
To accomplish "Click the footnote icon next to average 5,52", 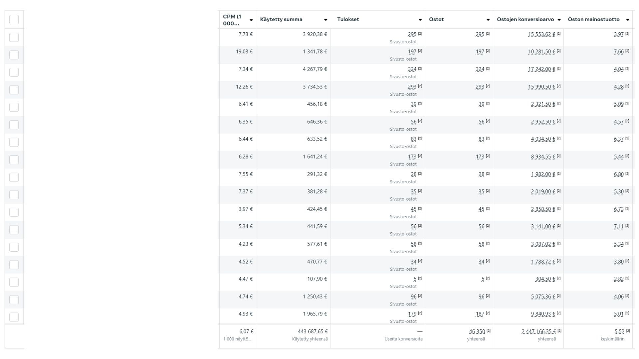I will 628,331.
